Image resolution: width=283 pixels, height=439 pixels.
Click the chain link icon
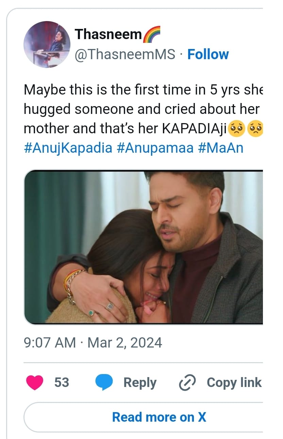pyautogui.click(x=187, y=383)
